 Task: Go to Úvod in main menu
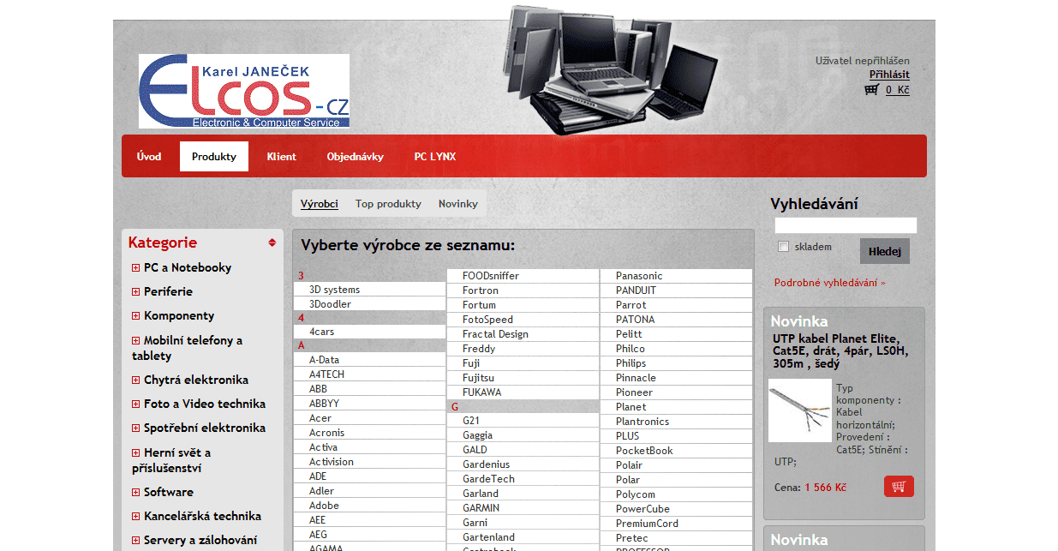(x=149, y=157)
